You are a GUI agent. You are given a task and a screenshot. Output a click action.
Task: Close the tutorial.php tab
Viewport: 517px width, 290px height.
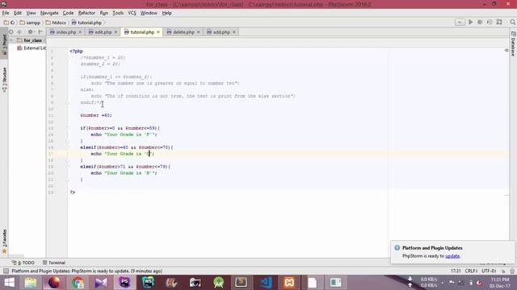coord(158,32)
